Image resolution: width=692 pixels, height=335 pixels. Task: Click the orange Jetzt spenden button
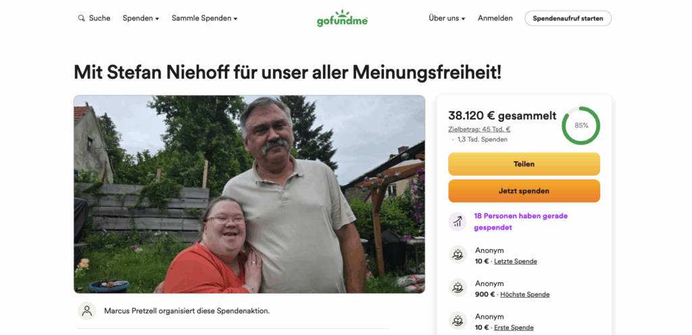tap(524, 191)
